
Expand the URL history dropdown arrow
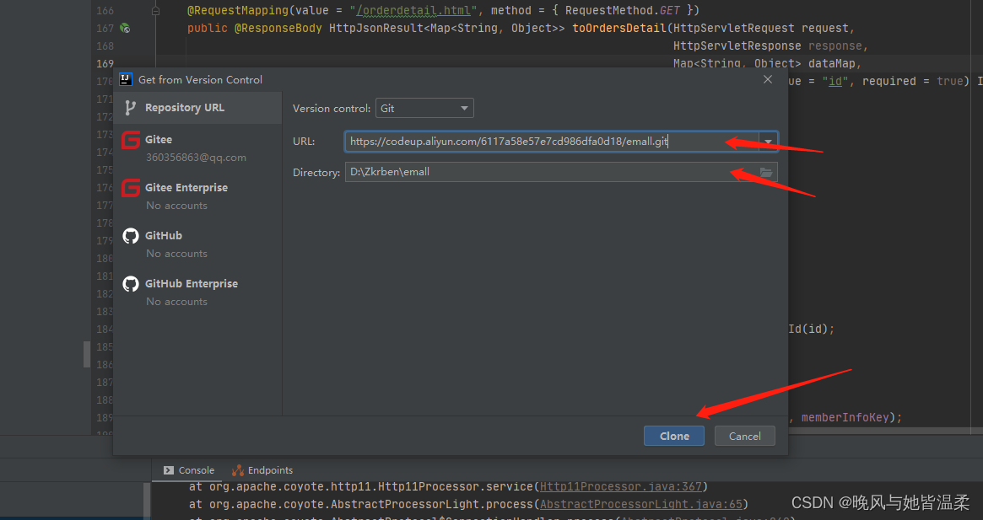tap(768, 142)
